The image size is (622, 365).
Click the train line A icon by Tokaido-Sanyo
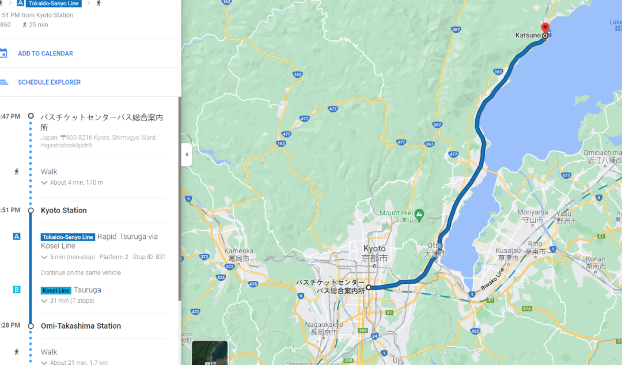pos(17,237)
